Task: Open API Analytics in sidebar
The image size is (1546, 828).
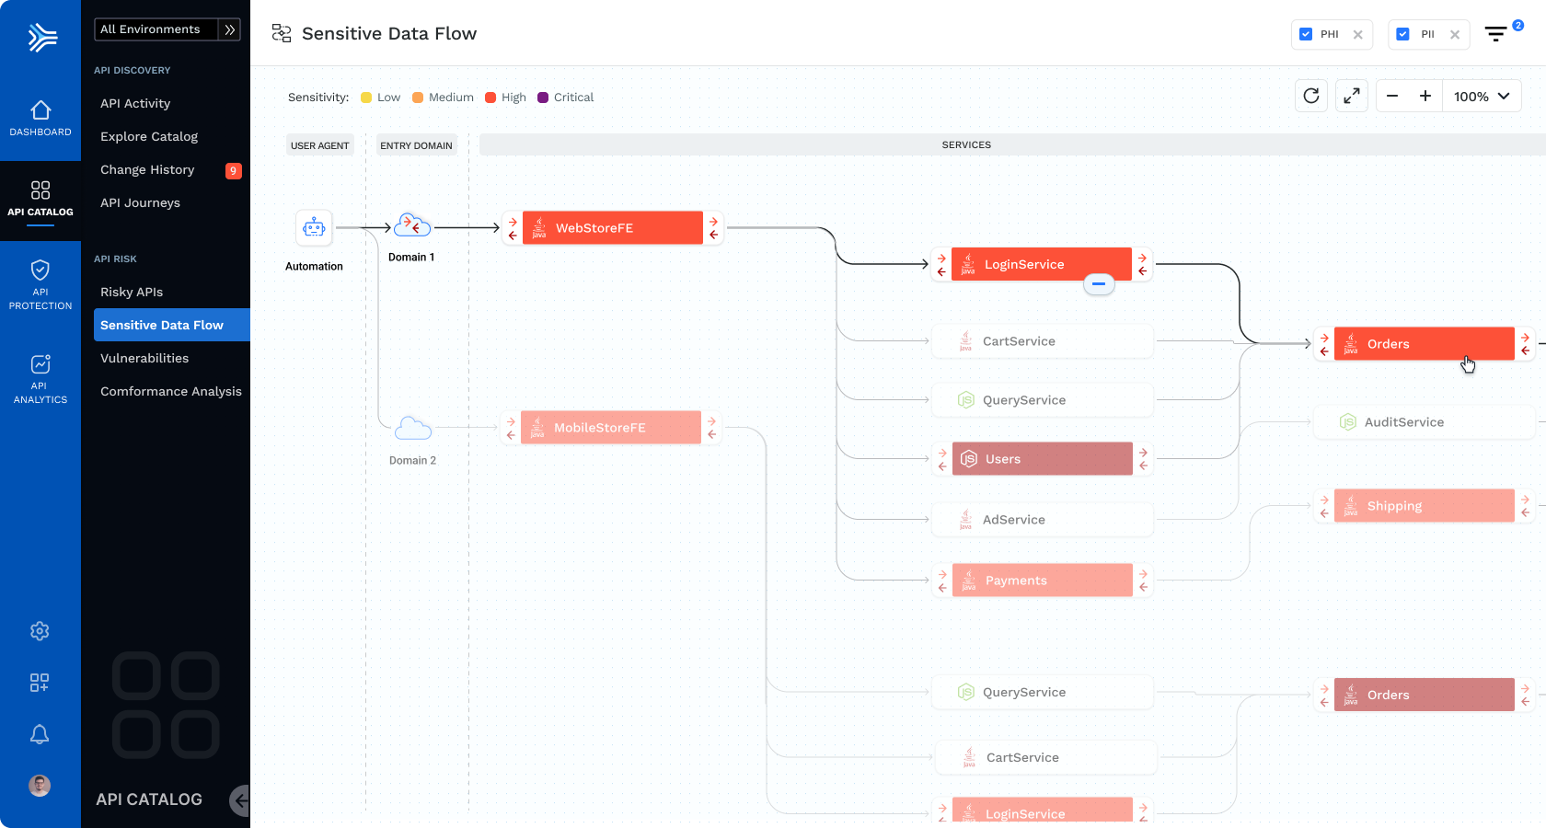Action: (x=40, y=379)
